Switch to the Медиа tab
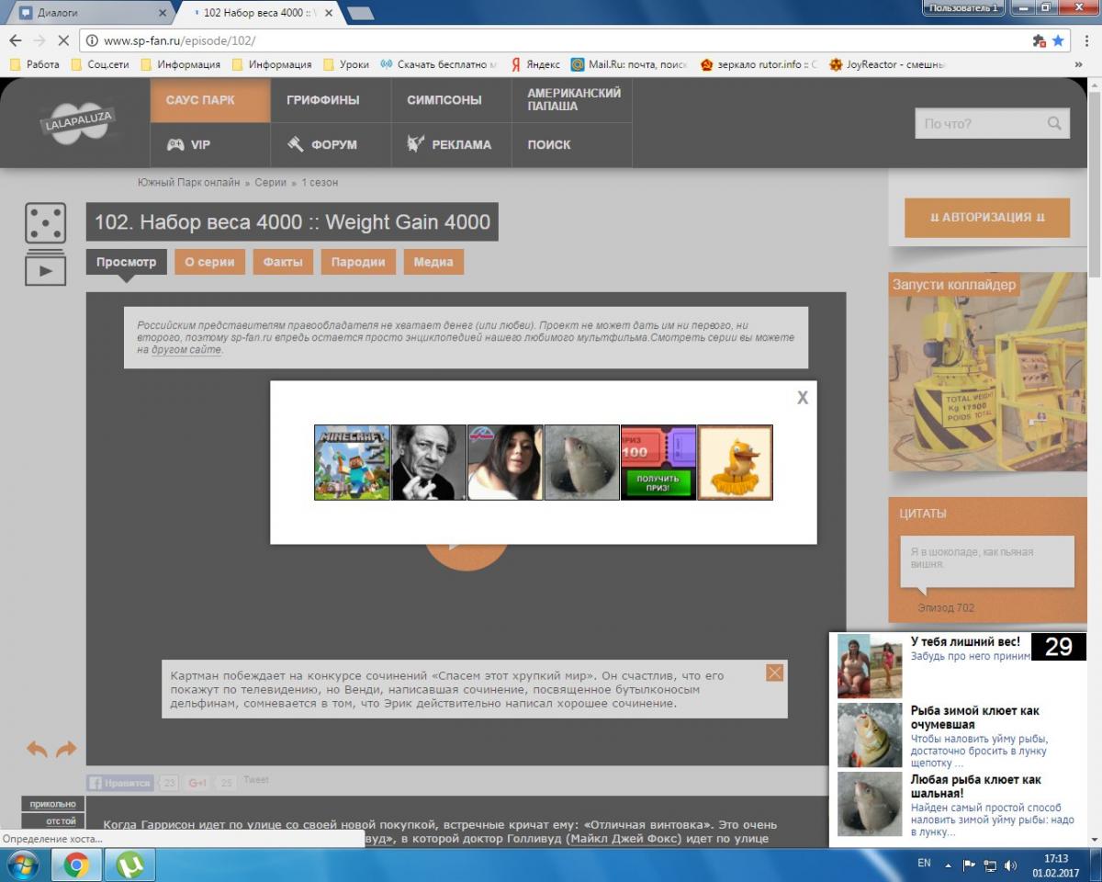The width and height of the screenshot is (1102, 882). coord(433,262)
